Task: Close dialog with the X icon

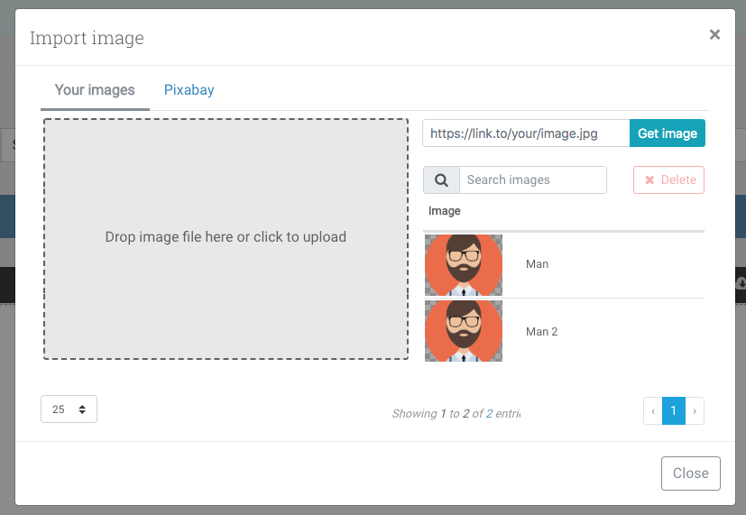Action: pyautogui.click(x=714, y=34)
